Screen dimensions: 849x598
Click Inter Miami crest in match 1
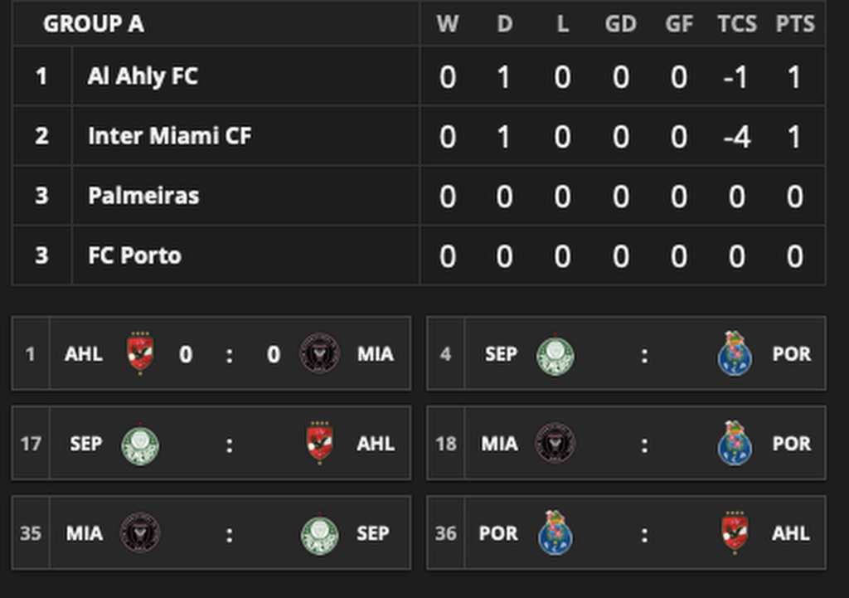coord(319,353)
